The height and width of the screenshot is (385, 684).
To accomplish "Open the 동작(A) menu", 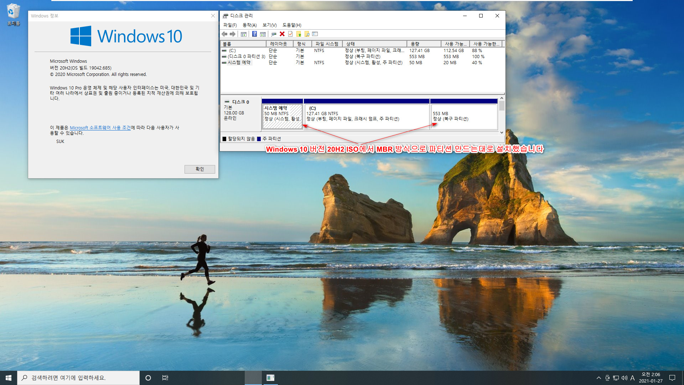I will [250, 25].
